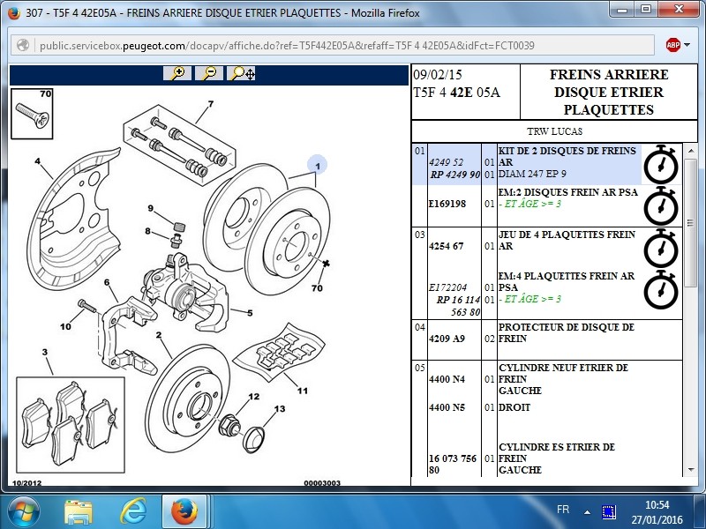
Task: Click FR language indicator in tray
Action: tap(563, 510)
